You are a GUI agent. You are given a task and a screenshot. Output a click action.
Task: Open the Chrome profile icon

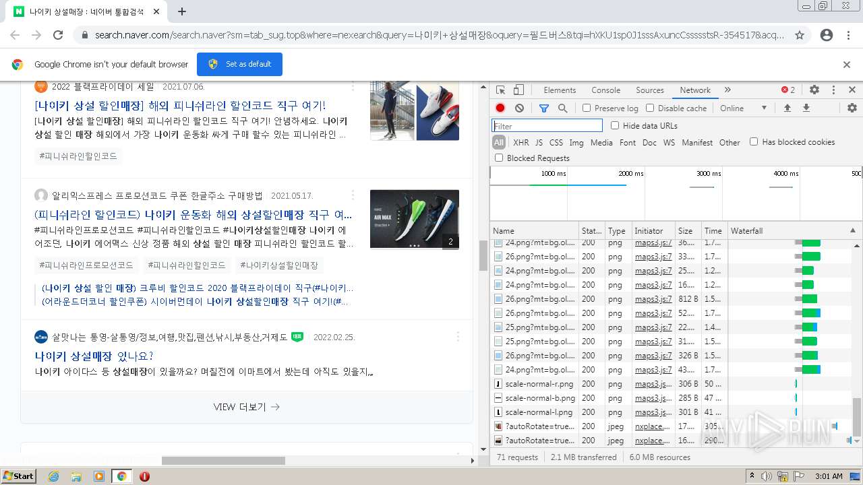pos(827,35)
